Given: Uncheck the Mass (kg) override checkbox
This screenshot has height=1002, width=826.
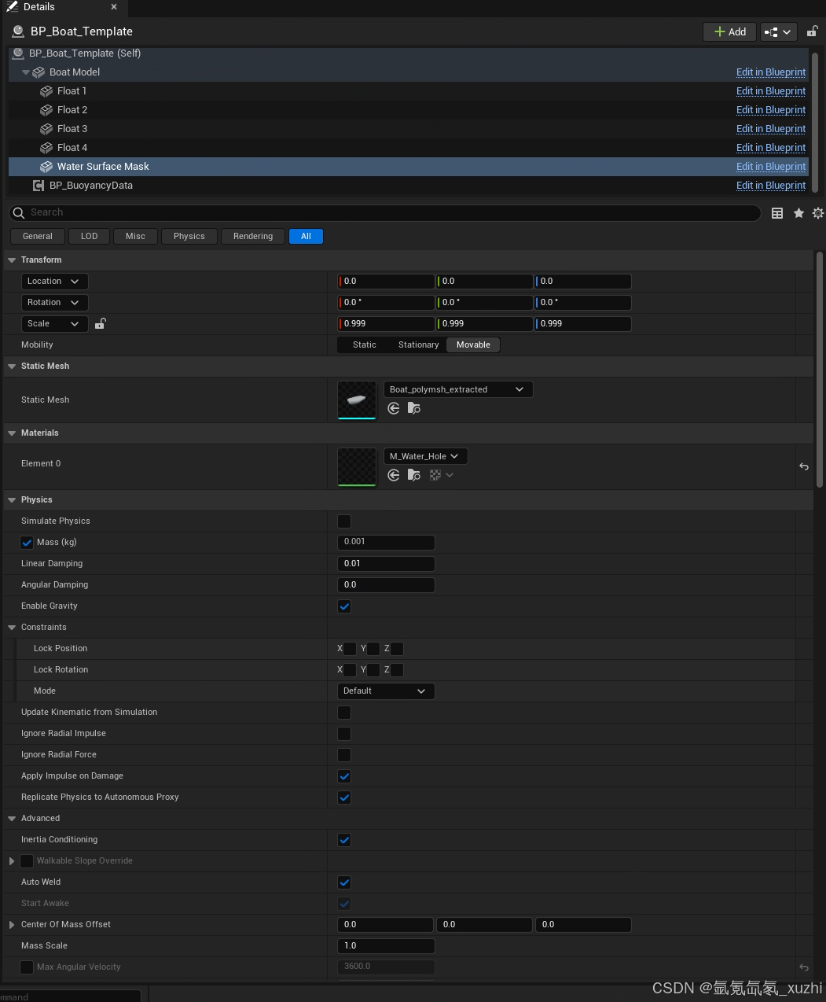Looking at the screenshot, I should [x=27, y=543].
